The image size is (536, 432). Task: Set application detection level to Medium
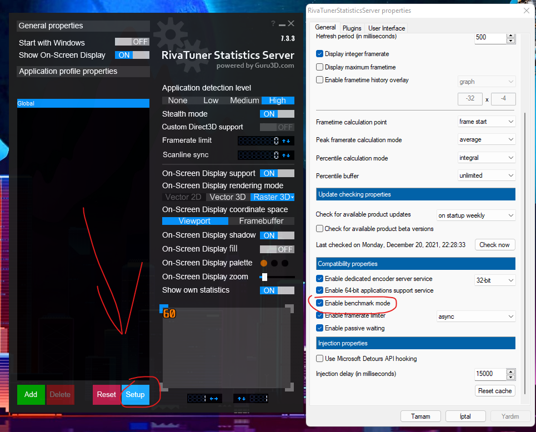point(244,101)
